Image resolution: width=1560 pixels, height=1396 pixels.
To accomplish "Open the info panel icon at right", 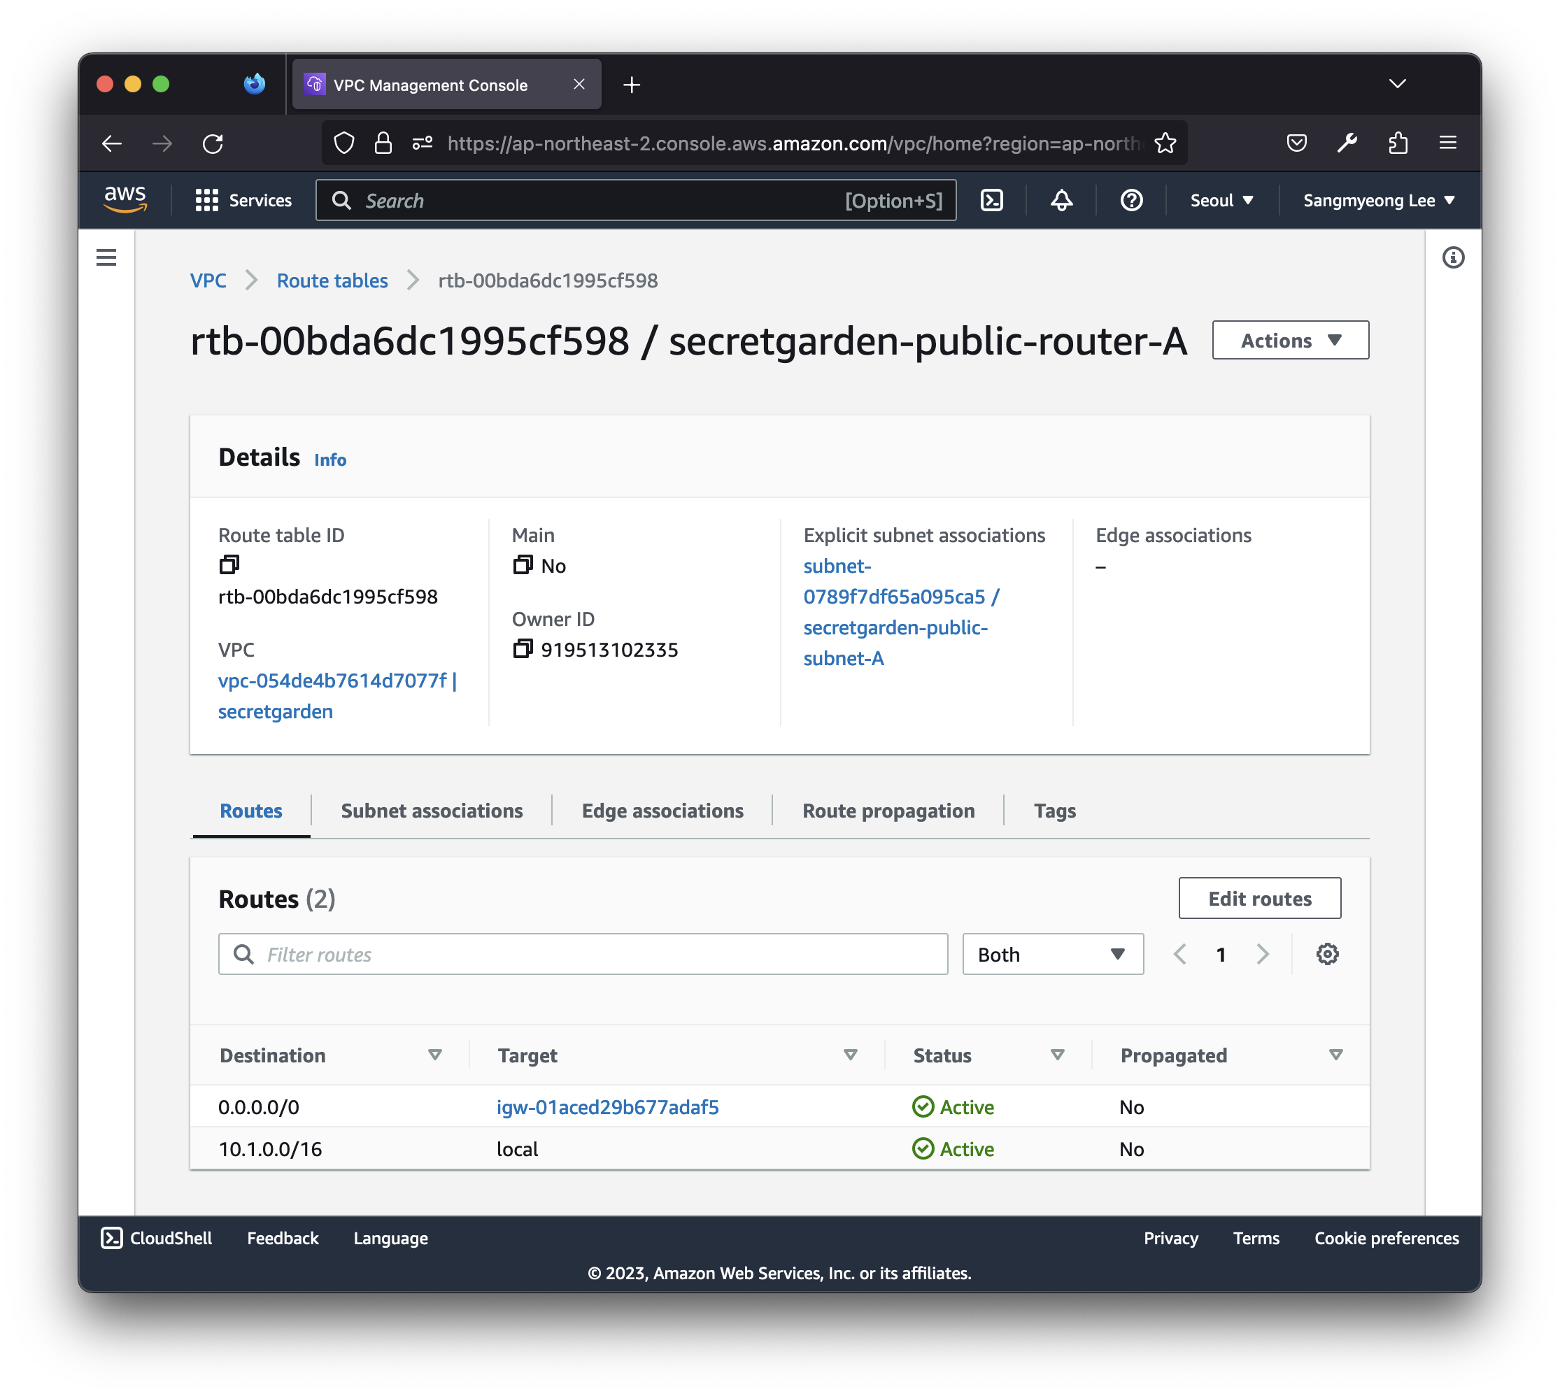I will click(x=1452, y=257).
